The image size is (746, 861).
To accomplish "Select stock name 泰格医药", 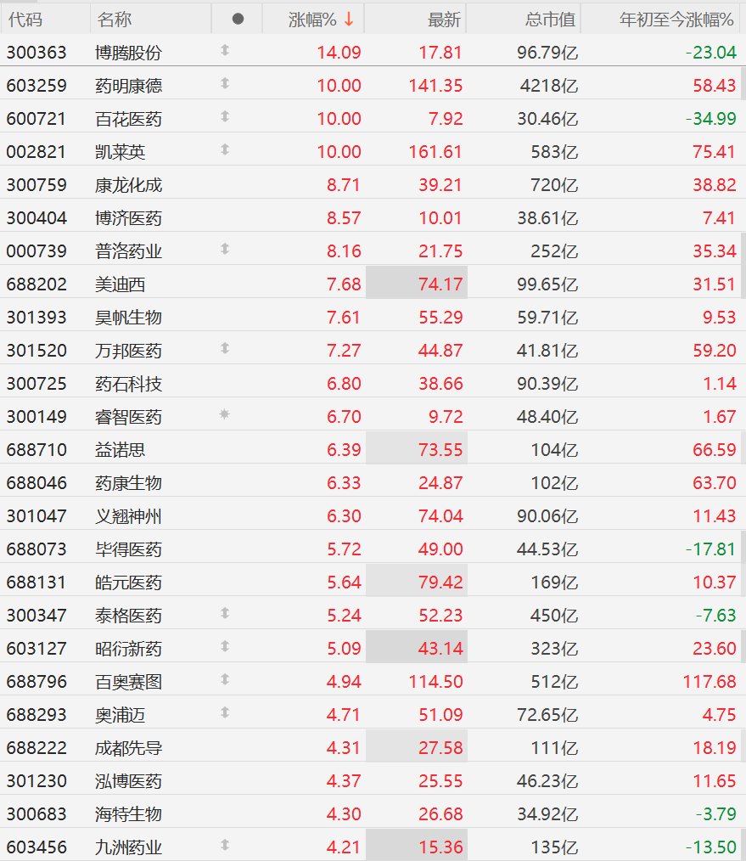I will [x=128, y=615].
